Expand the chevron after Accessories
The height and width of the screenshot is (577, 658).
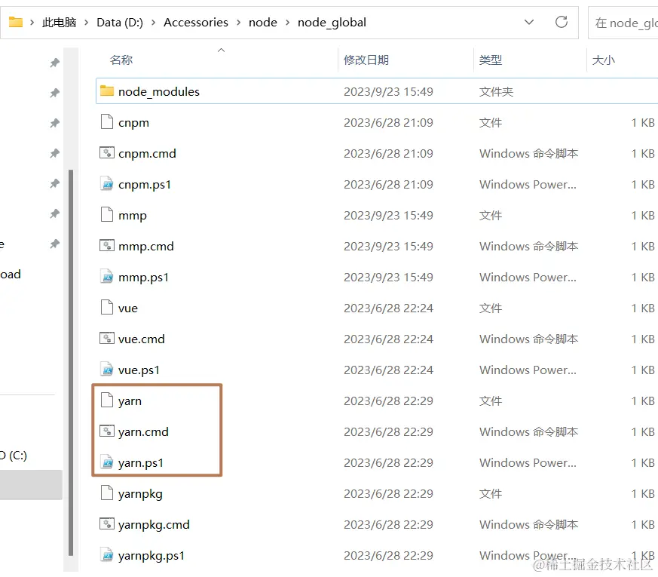pyautogui.click(x=239, y=23)
